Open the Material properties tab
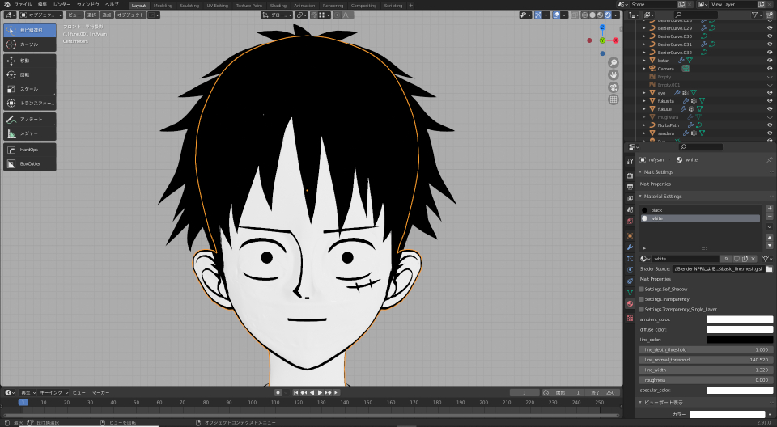Viewport: 777px width, 427px height. point(630,303)
